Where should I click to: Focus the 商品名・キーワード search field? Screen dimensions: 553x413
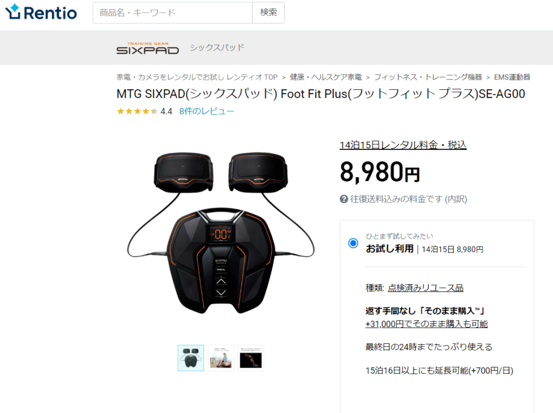point(172,13)
